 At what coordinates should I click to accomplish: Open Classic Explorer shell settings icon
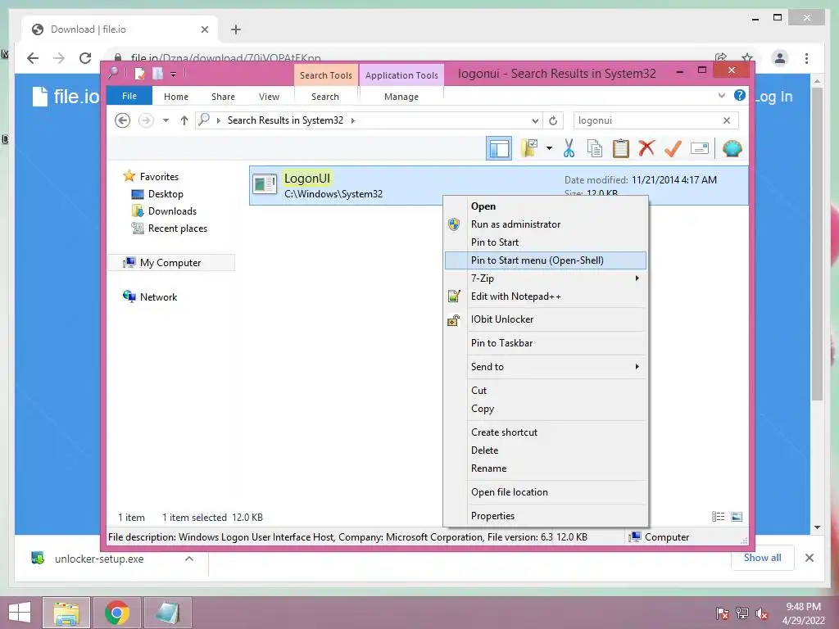click(732, 148)
